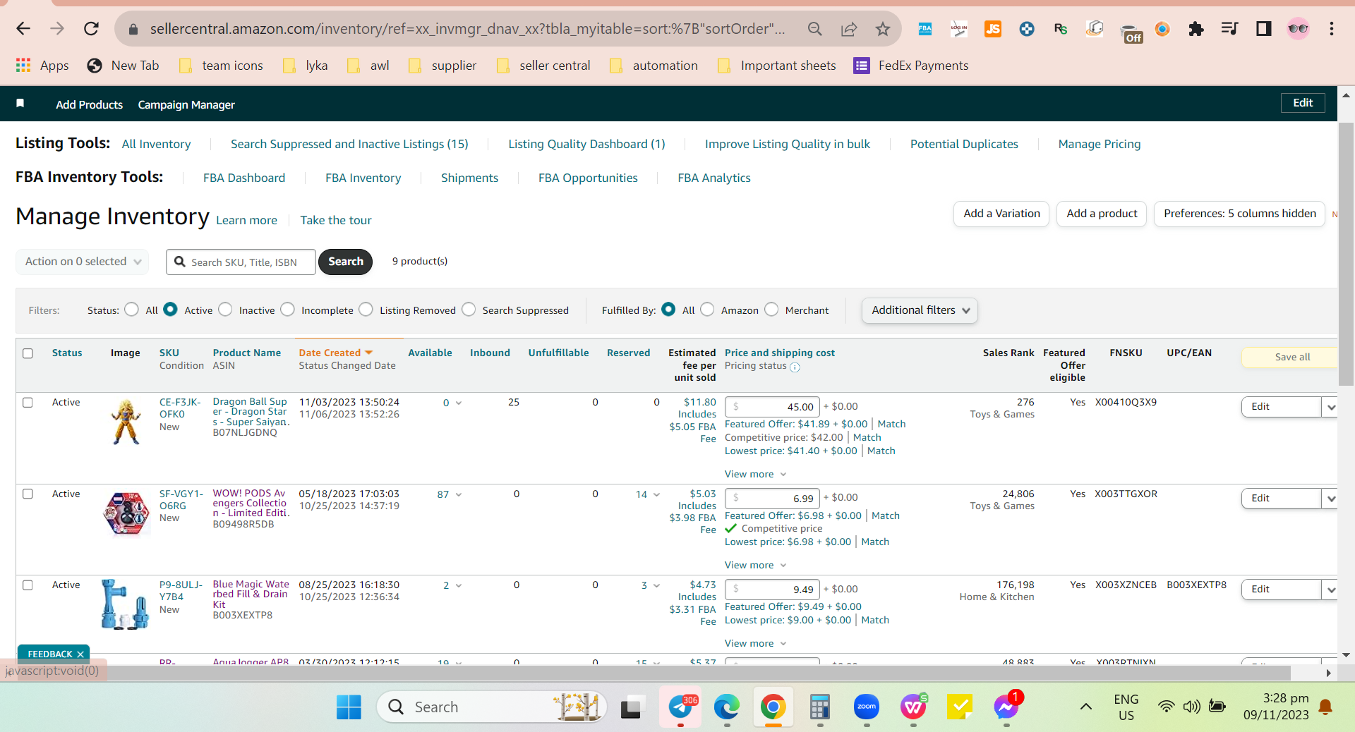
Task: Set Status filter to Listing Removed
Action: [366, 310]
